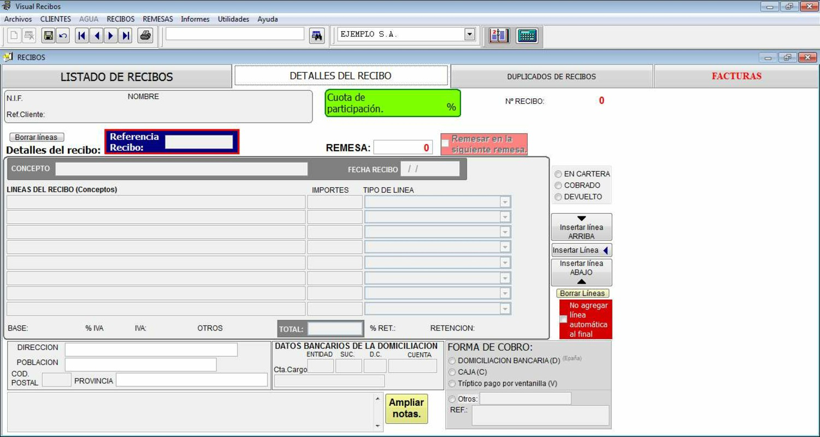Select the EN CARTERA radio button
The width and height of the screenshot is (820, 437).
pos(558,174)
